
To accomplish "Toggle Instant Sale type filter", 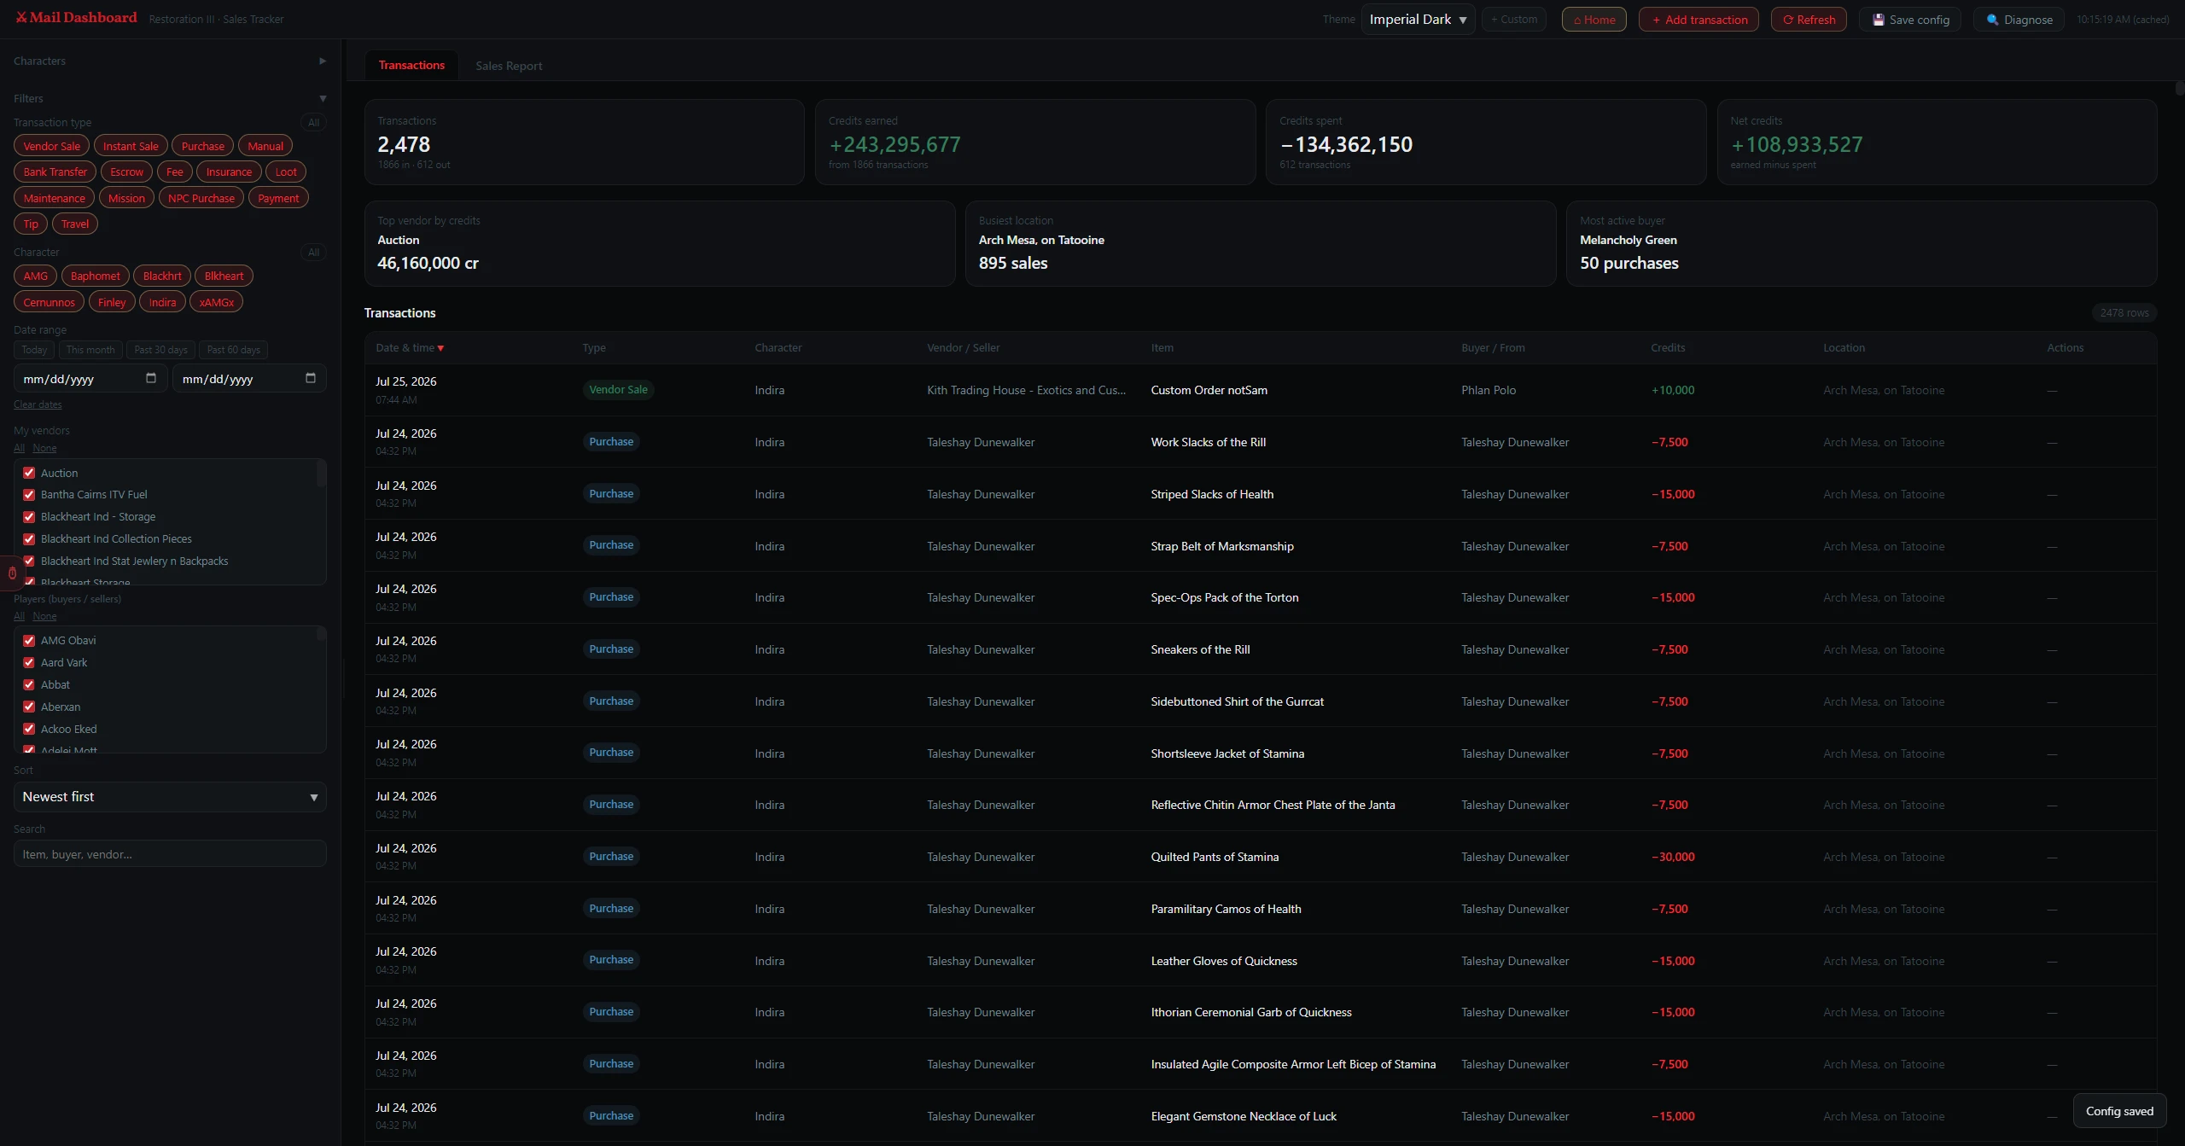I will 131,146.
